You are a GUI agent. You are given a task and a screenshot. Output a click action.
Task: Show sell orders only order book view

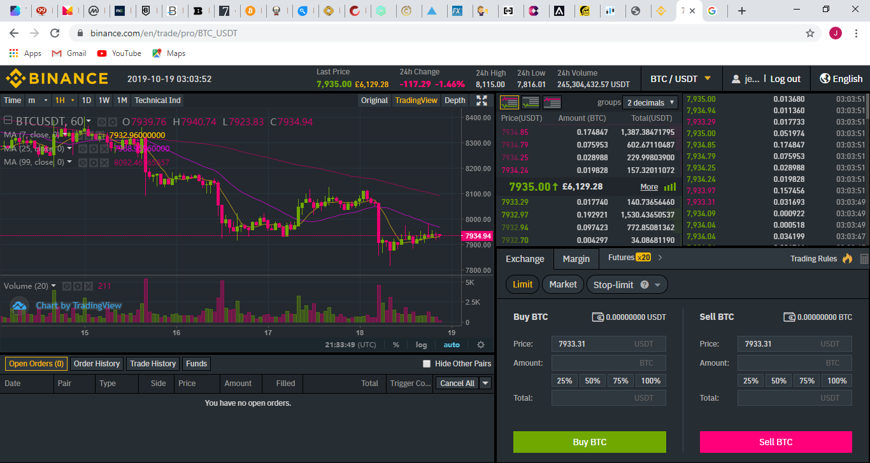tap(552, 102)
